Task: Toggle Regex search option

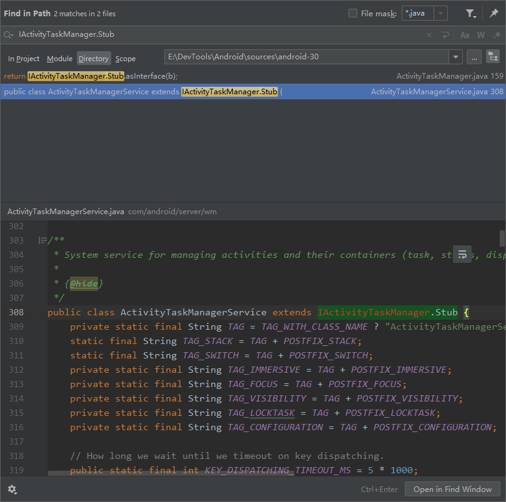Action: (x=497, y=35)
